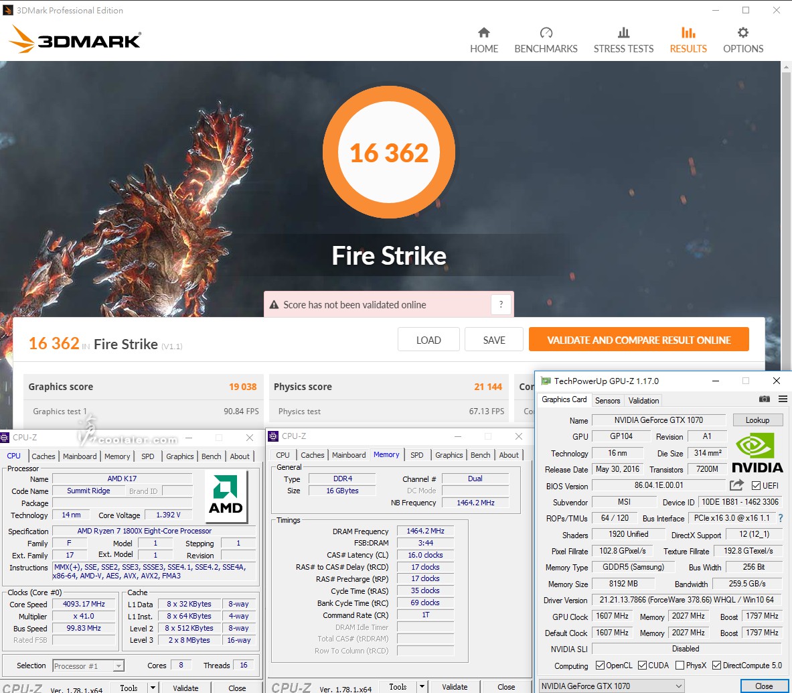Screen dimensions: 792x693
Task: Click Close button in the CPU-Z Memory window
Action: (506, 687)
